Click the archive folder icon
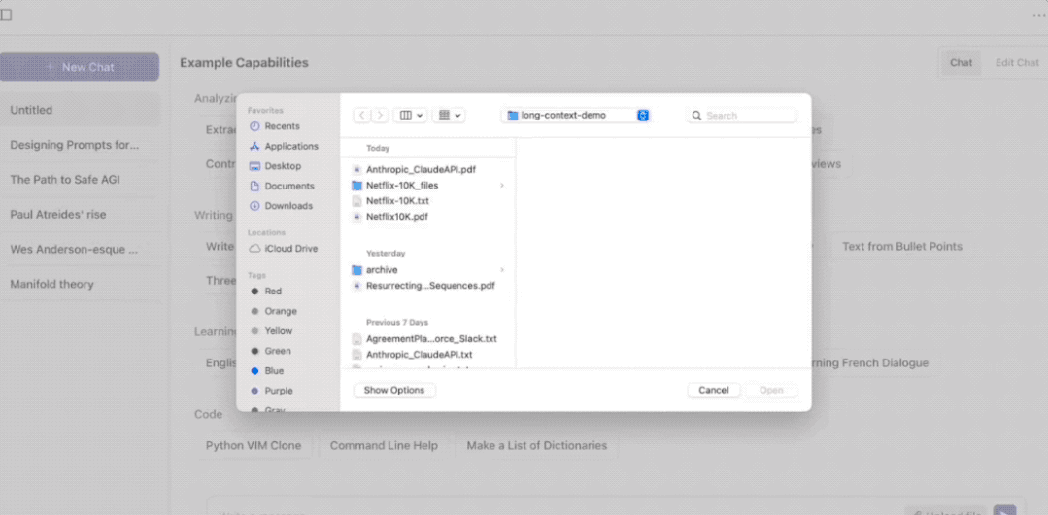This screenshot has height=515, width=1048. click(x=356, y=269)
